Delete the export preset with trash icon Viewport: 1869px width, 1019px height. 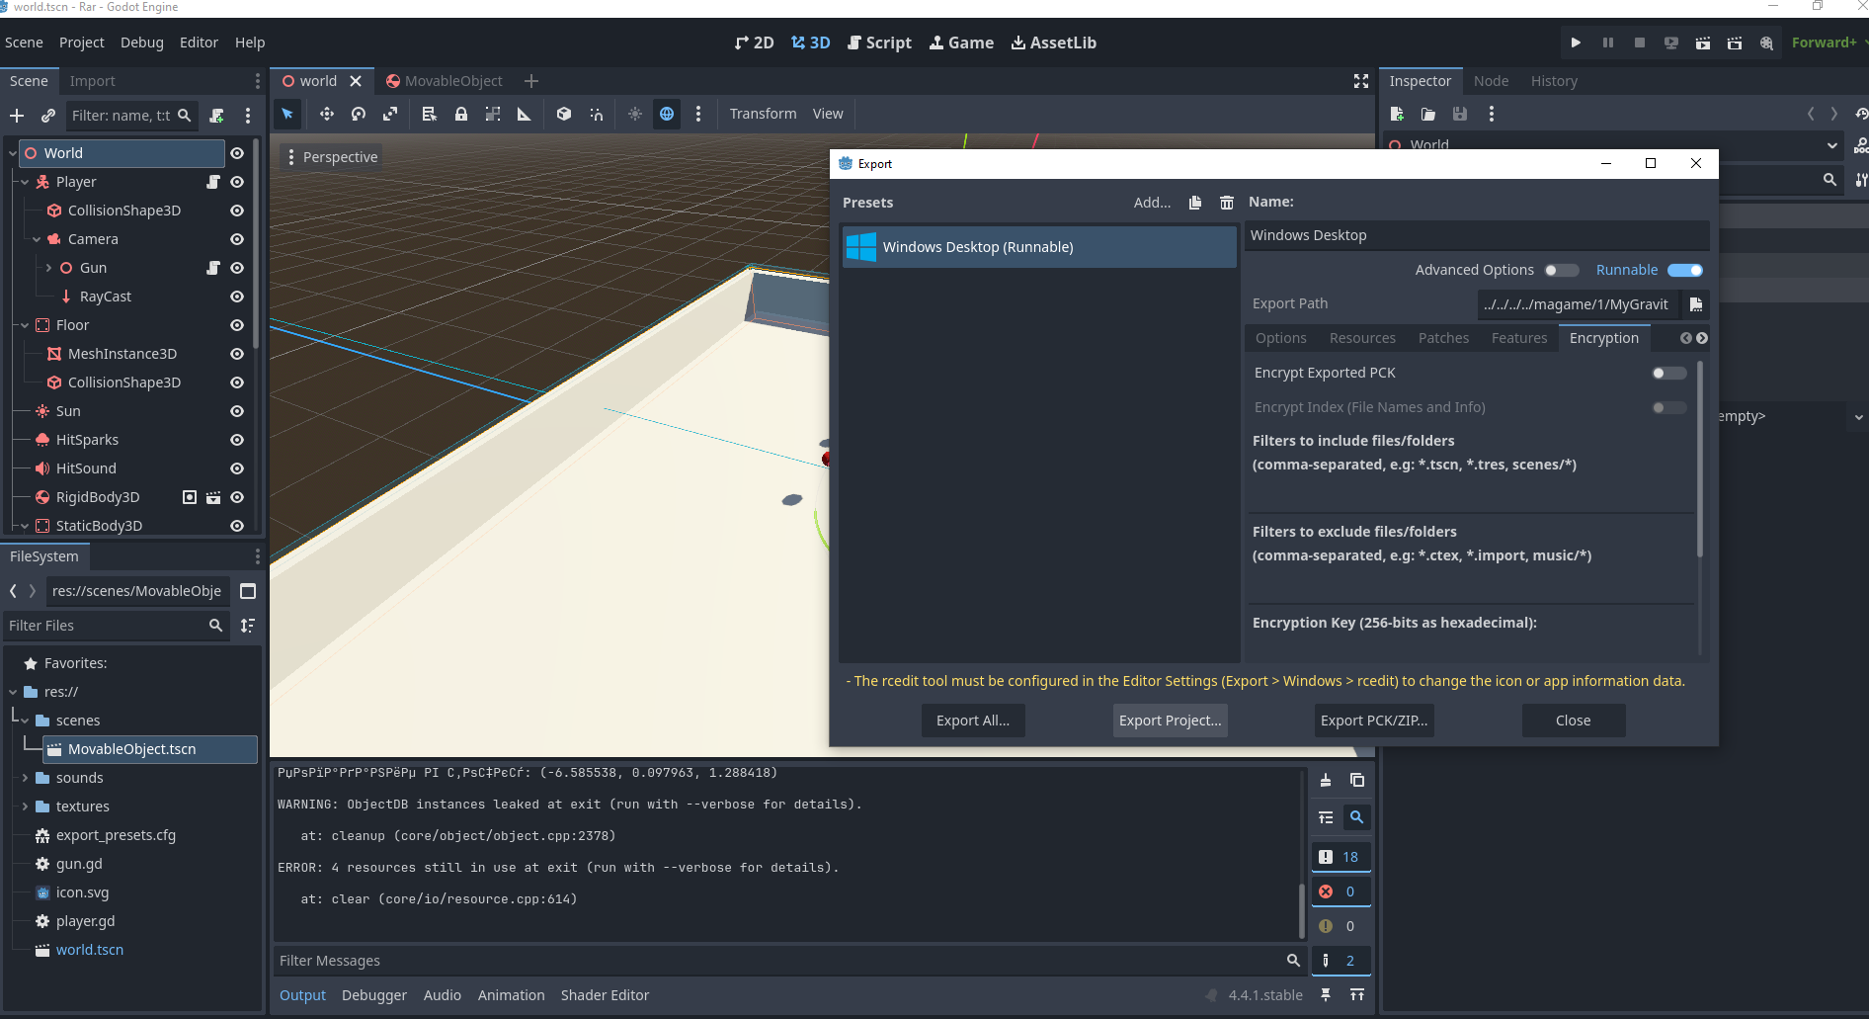click(x=1226, y=203)
